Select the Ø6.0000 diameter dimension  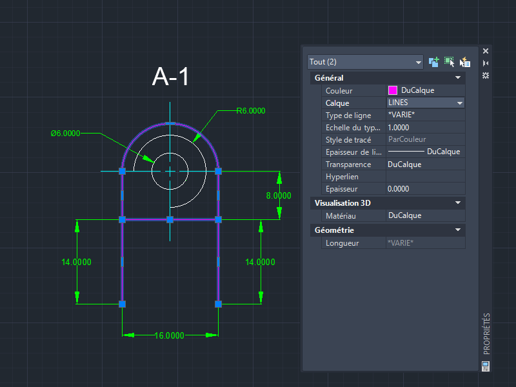click(x=66, y=134)
